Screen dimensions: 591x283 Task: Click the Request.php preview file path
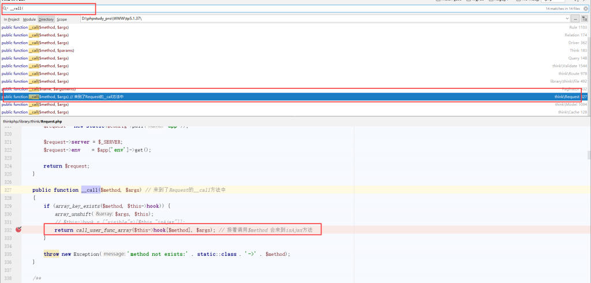32,121
